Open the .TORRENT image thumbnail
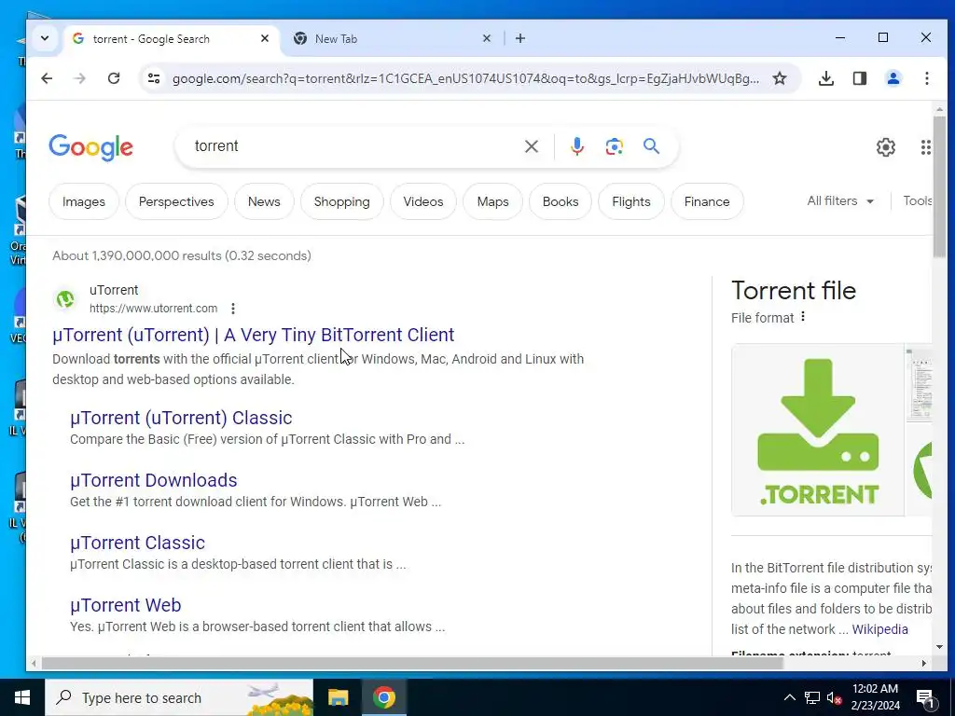The width and height of the screenshot is (955, 716). click(817, 430)
